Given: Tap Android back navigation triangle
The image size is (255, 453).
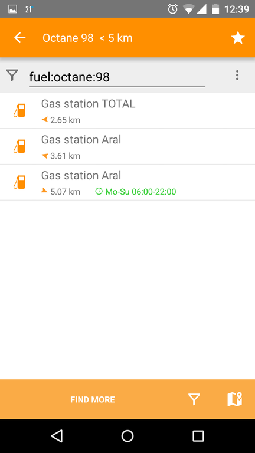Looking at the screenshot, I should click(57, 436).
